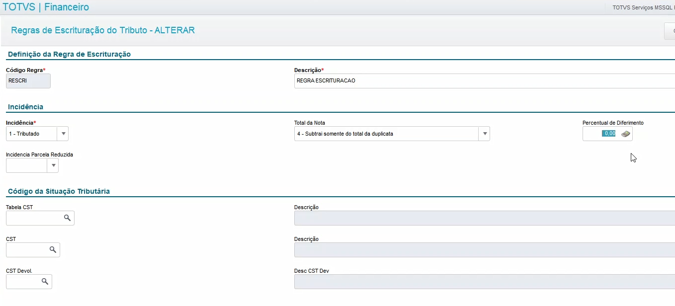Click the 'Total da Nota' label
The width and height of the screenshot is (675, 306).
pos(310,123)
